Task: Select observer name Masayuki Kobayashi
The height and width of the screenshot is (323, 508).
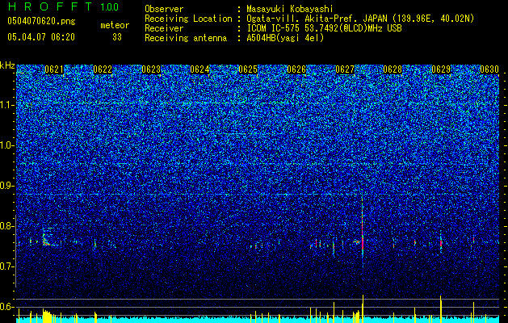Action: click(x=290, y=9)
